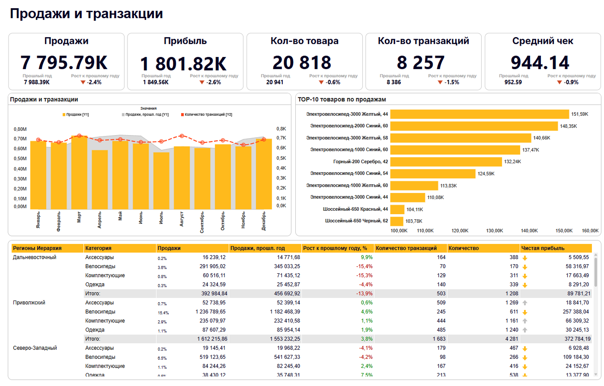Click red triangle in Средний чек card
Image resolution: width=604 pixels, height=386 pixels.
tap(559, 82)
